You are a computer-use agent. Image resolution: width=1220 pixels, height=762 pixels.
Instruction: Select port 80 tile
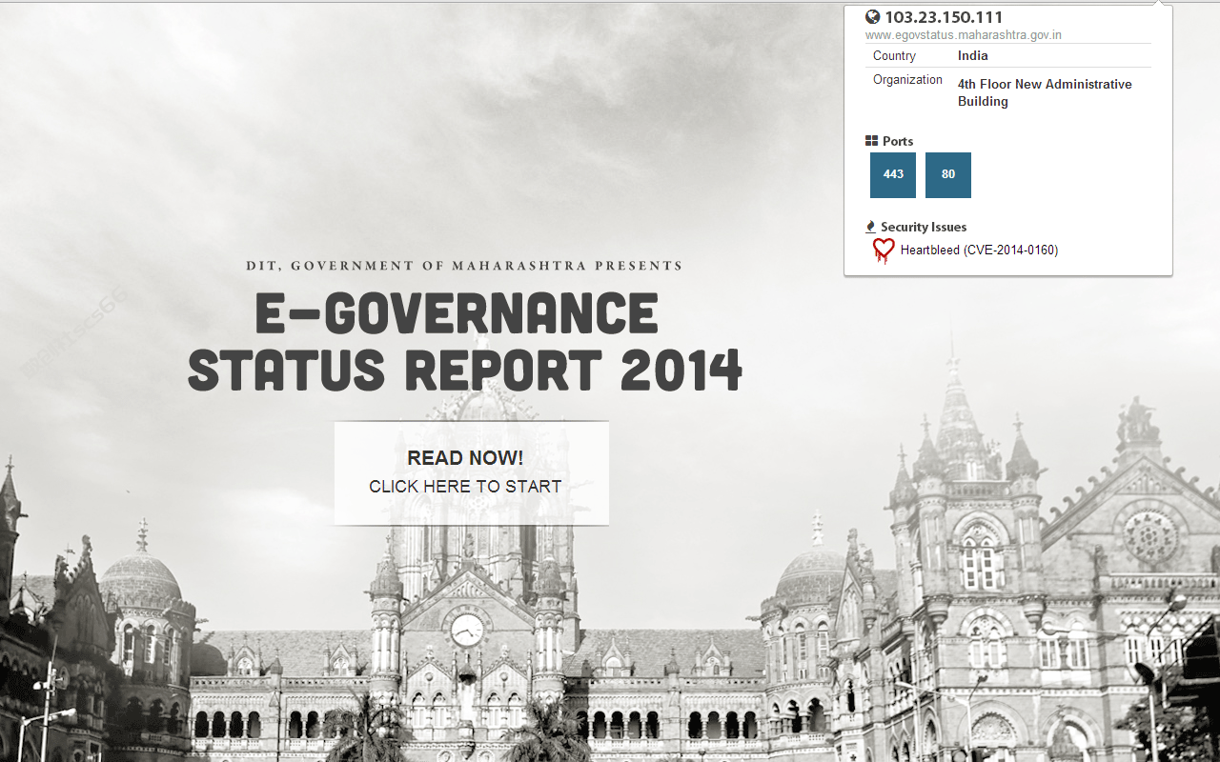948,175
